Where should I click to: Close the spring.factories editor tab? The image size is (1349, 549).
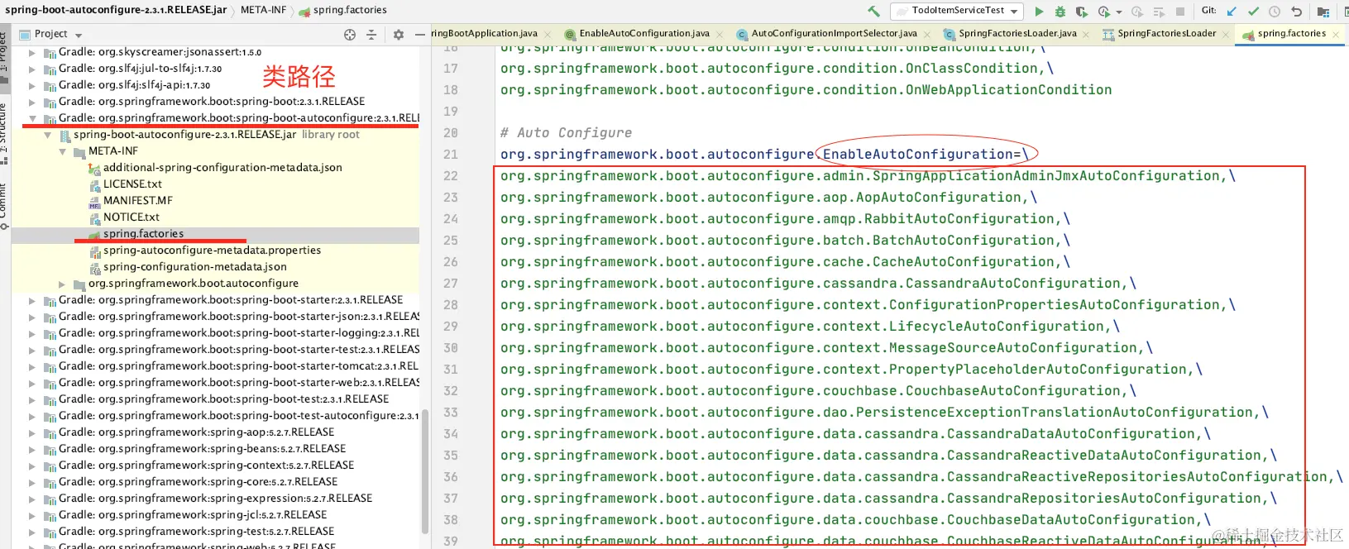(x=1336, y=34)
